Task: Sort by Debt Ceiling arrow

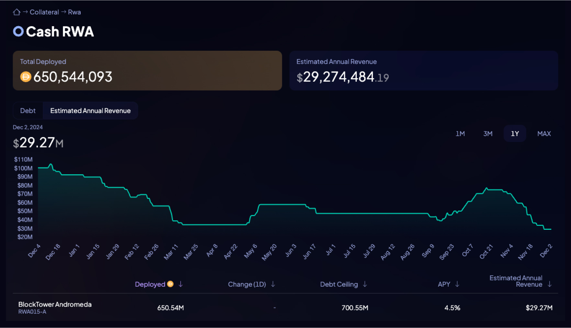Action: pos(365,284)
